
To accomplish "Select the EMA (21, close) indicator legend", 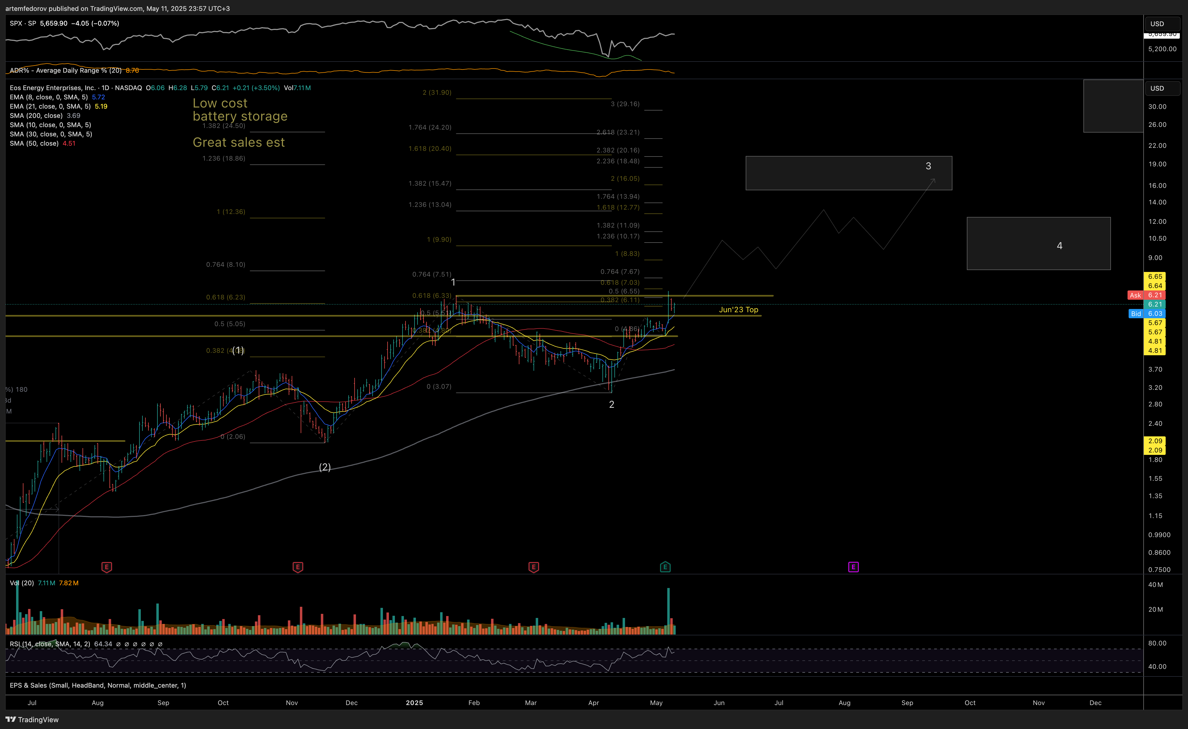I will 50,106.
